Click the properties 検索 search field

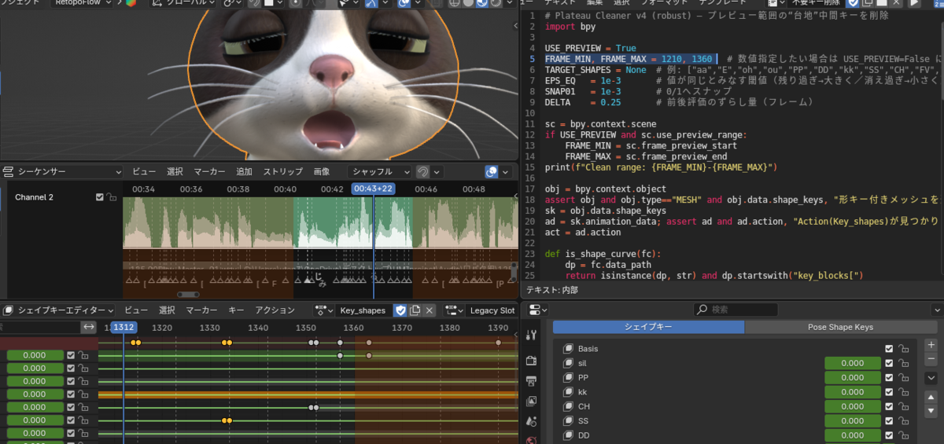pyautogui.click(x=736, y=310)
